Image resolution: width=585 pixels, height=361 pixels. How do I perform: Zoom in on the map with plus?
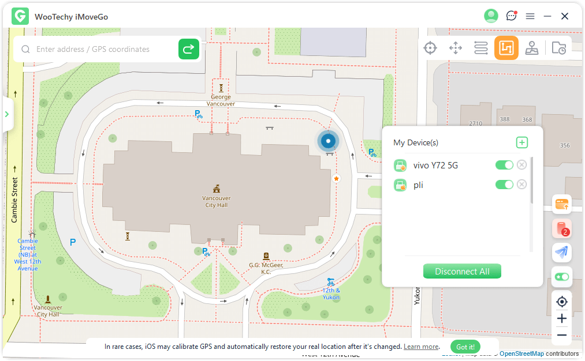tap(562, 318)
